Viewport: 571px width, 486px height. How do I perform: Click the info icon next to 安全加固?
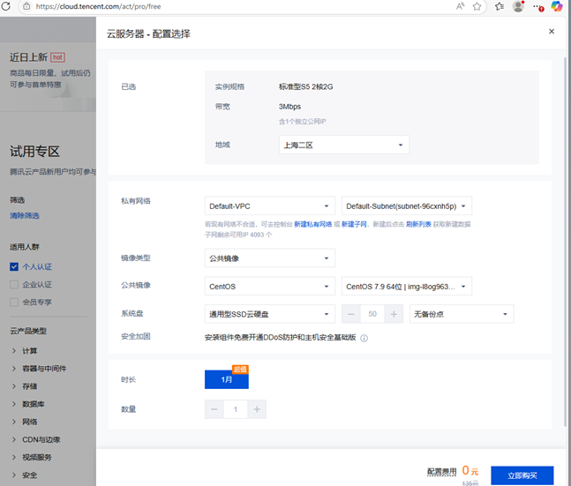(x=364, y=338)
